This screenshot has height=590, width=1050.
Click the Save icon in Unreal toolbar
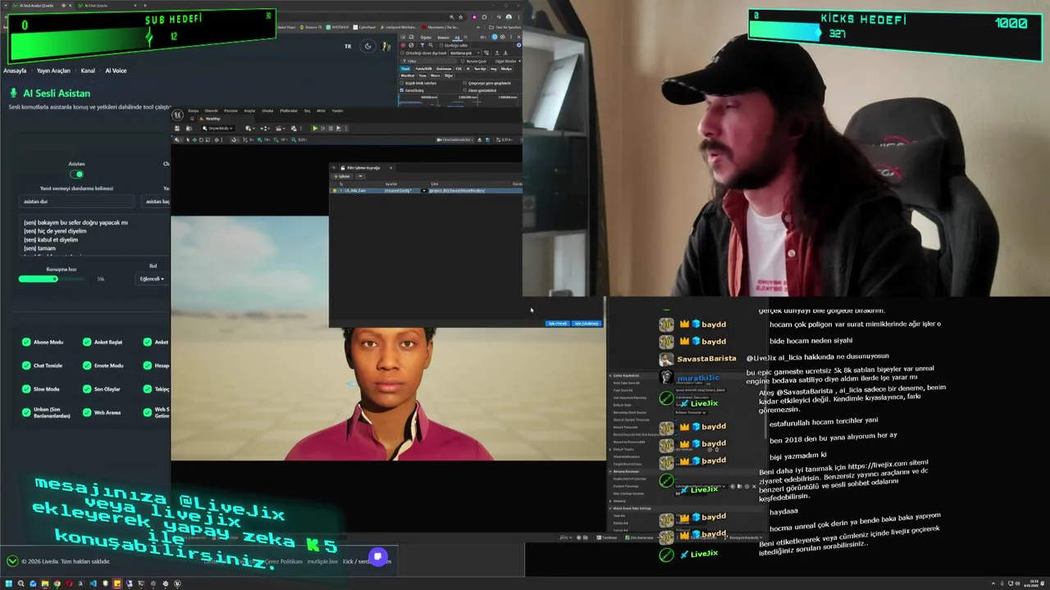pyautogui.click(x=177, y=129)
